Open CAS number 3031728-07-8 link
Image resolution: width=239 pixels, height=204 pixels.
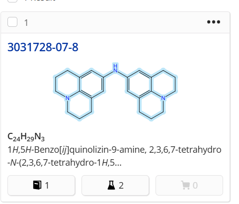point(43,47)
